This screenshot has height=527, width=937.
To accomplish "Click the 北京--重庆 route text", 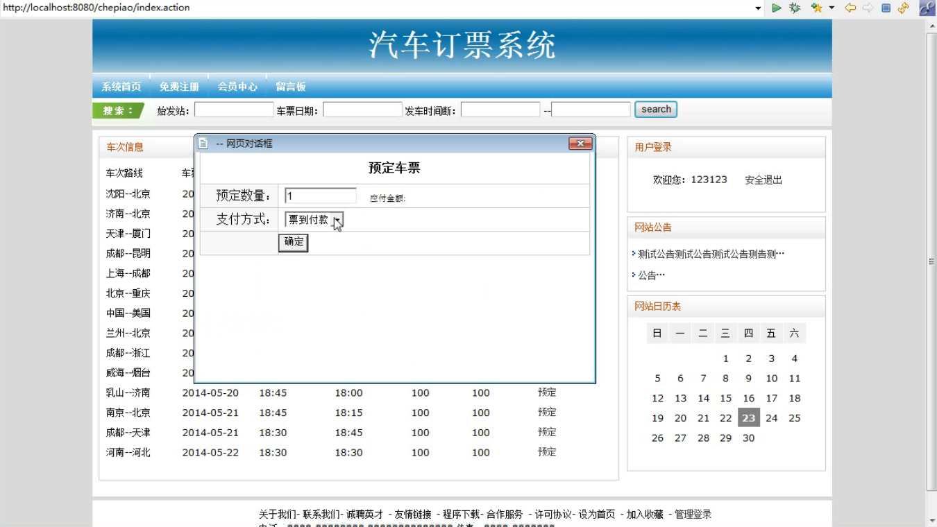I will (128, 293).
